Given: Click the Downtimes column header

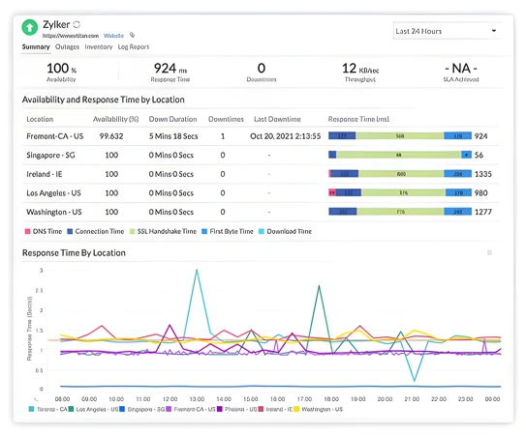Looking at the screenshot, I should [226, 119].
